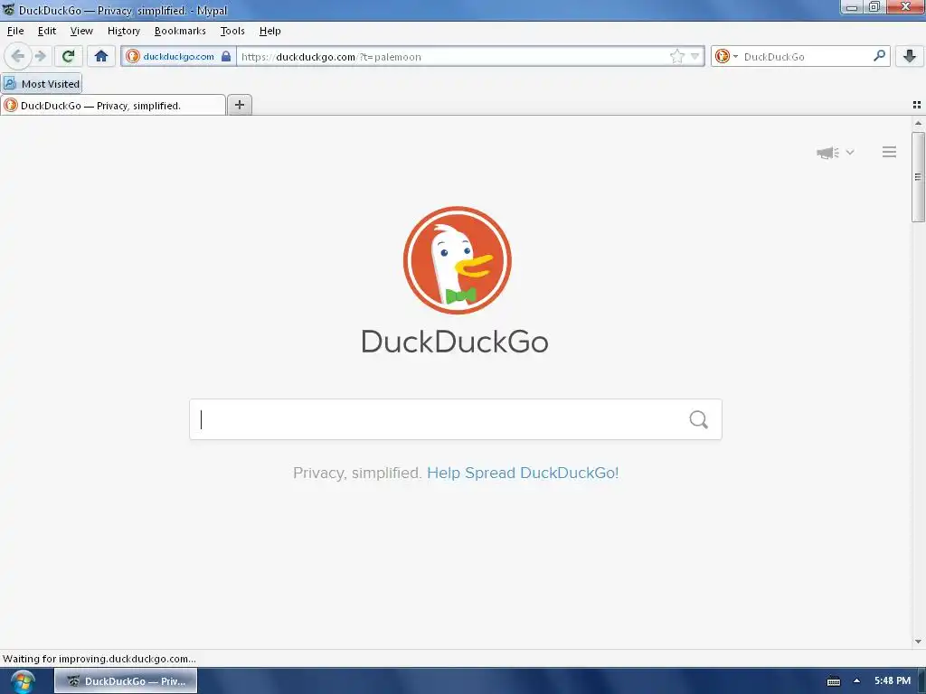Open a new tab with the plus button

pos(239,105)
